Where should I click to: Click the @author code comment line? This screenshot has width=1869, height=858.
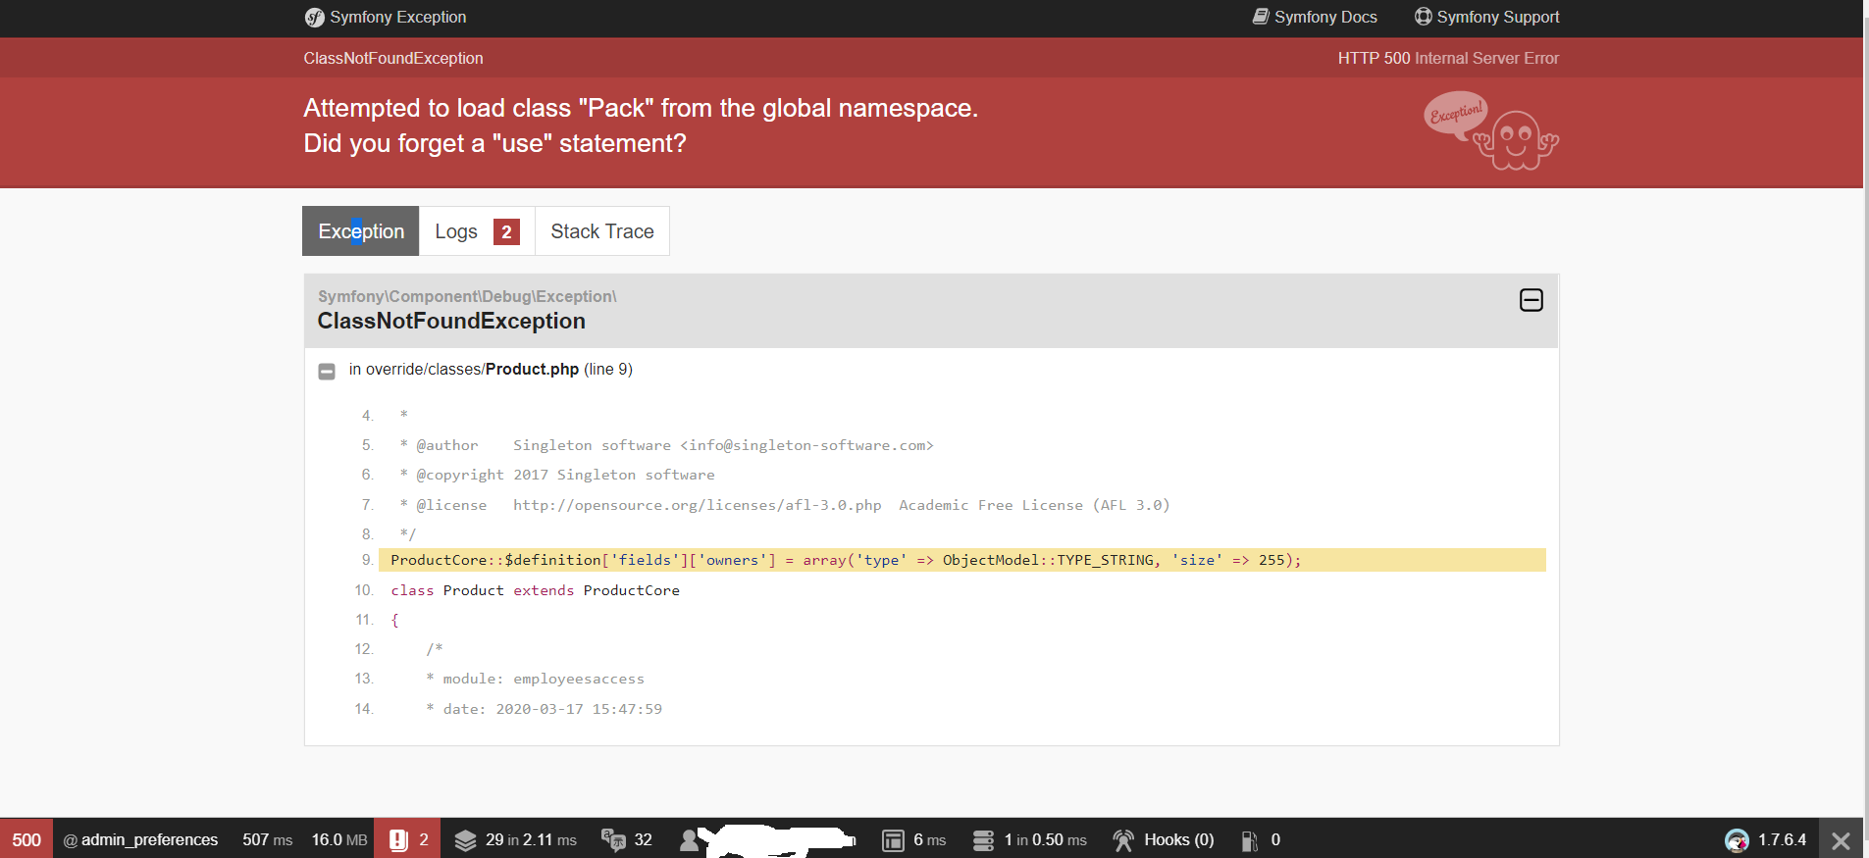coord(667,445)
